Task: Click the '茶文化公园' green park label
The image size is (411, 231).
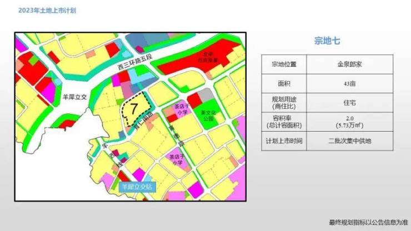Action: coord(208,115)
